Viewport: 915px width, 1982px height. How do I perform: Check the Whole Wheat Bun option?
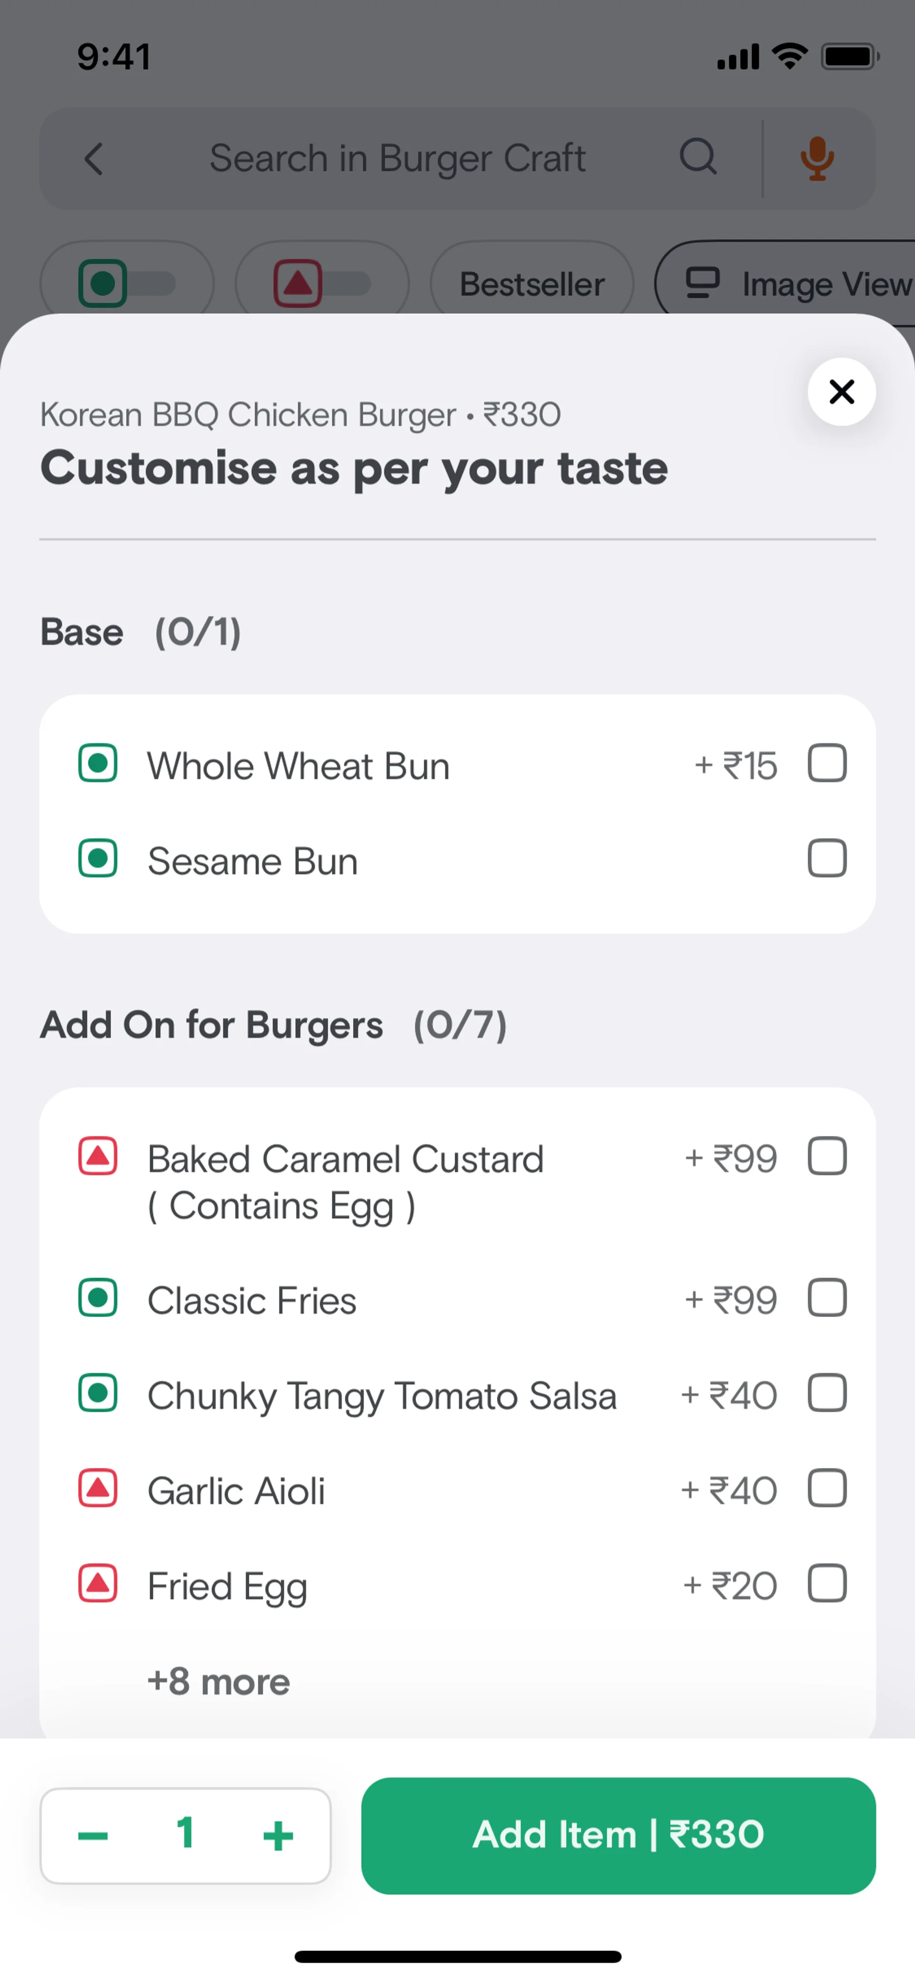coord(826,763)
